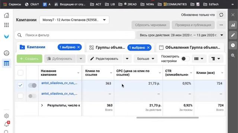This screenshot has height=133, width=238.
Task: Click the search magnifier icon
Action: (x=19, y=35)
